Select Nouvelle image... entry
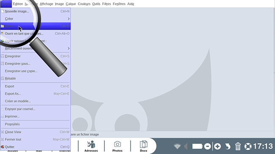Viewport: 275px width, 154px height. click(35, 11)
